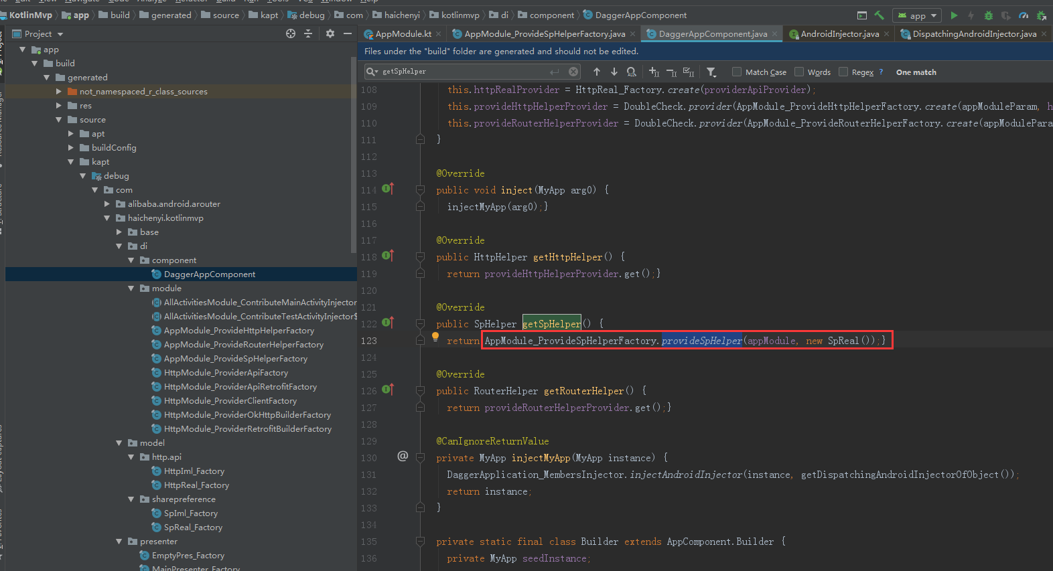Image resolution: width=1053 pixels, height=571 pixels.
Task: Run the app with green play icon
Action: click(x=954, y=15)
